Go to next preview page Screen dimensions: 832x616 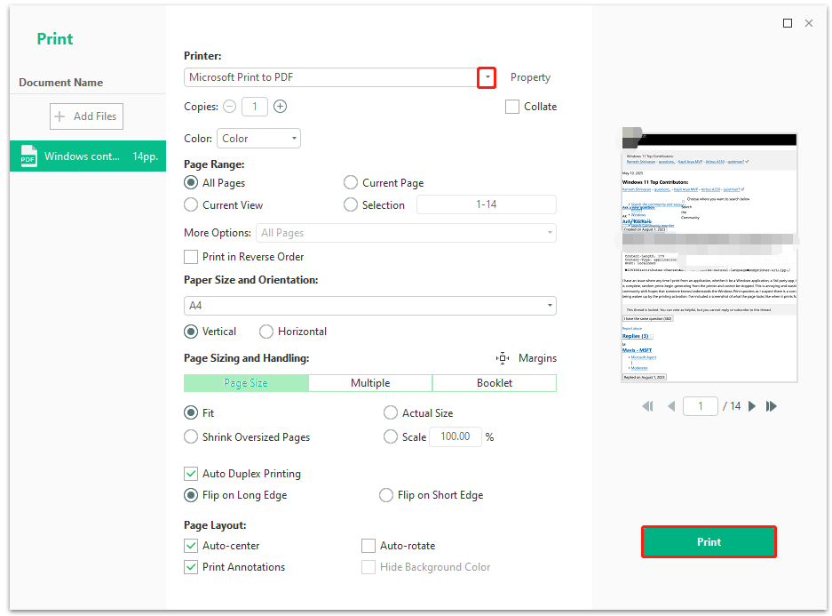tap(752, 406)
